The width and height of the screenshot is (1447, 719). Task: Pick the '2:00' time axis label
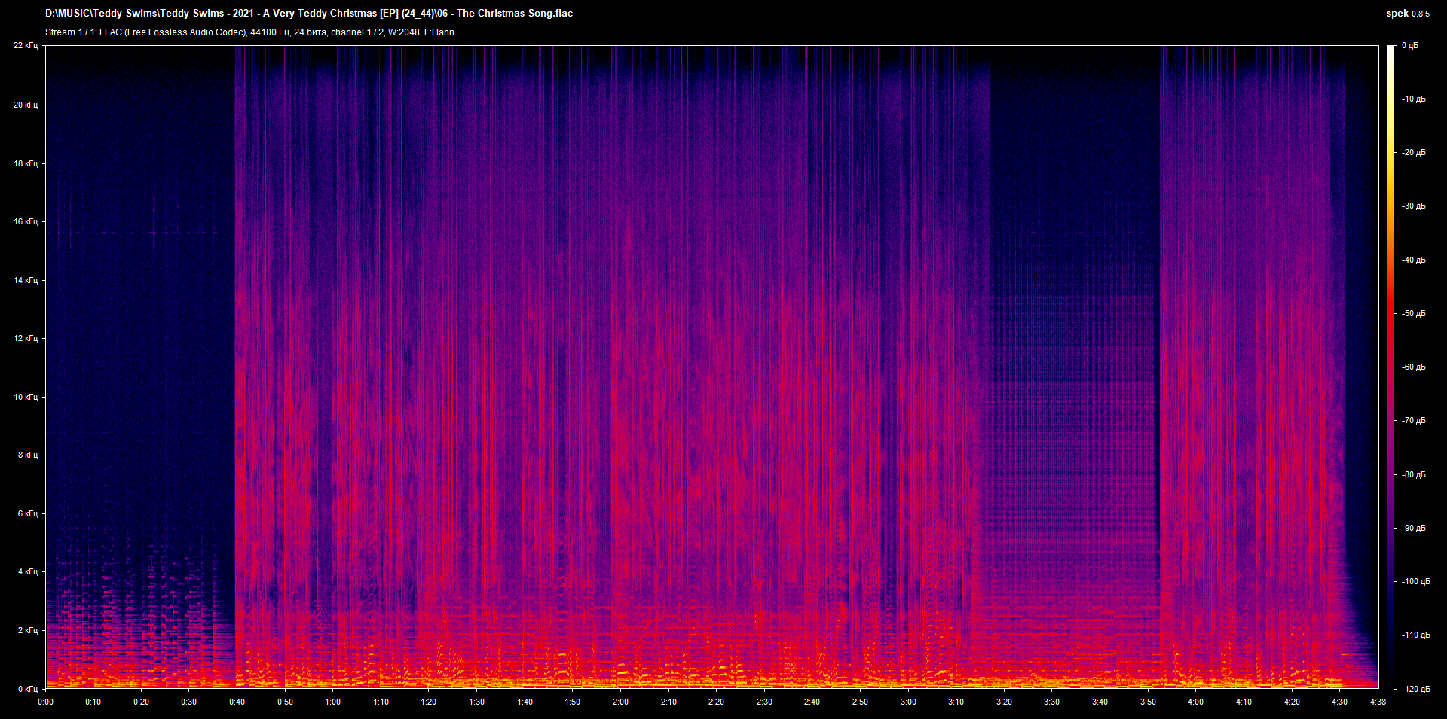coord(621,702)
